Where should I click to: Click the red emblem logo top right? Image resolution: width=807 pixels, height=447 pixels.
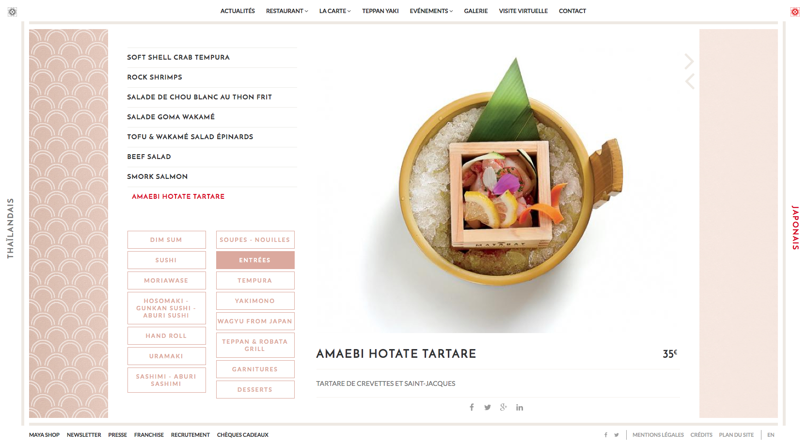(x=795, y=12)
